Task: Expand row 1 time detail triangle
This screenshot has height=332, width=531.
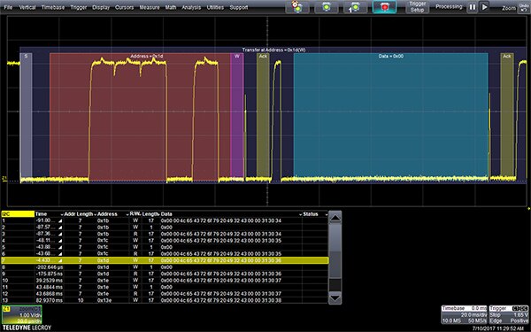Action: click(60, 220)
